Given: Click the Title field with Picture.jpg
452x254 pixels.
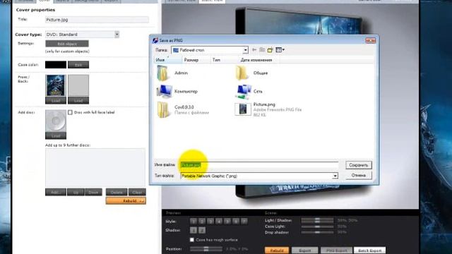Looking at the screenshot, I should pyautogui.click(x=97, y=20).
